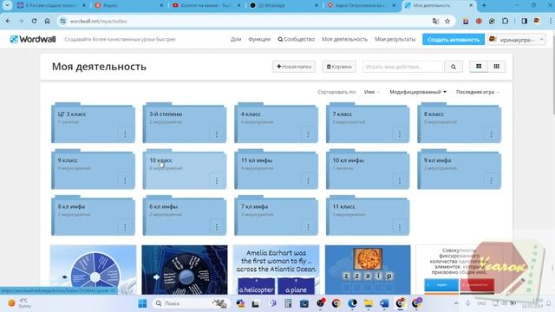
Task: Open browser side panel icon
Action: [x=524, y=21]
